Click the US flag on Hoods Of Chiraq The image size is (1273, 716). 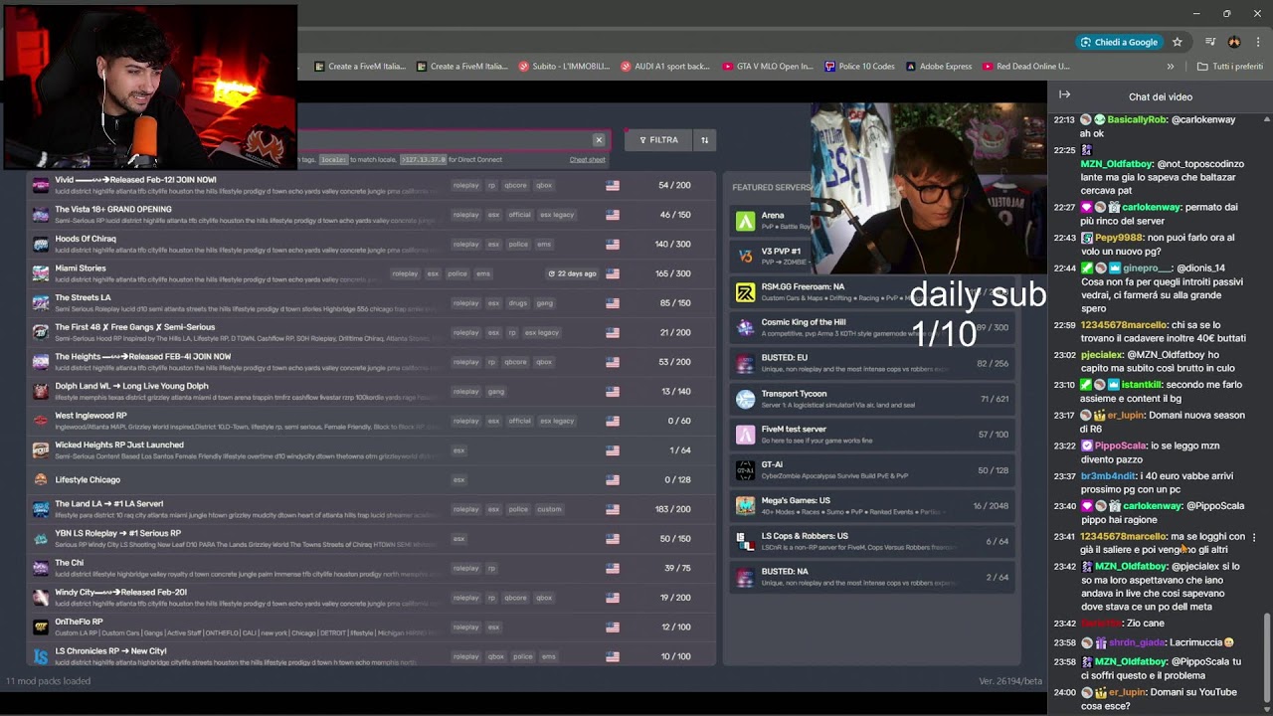(x=613, y=245)
